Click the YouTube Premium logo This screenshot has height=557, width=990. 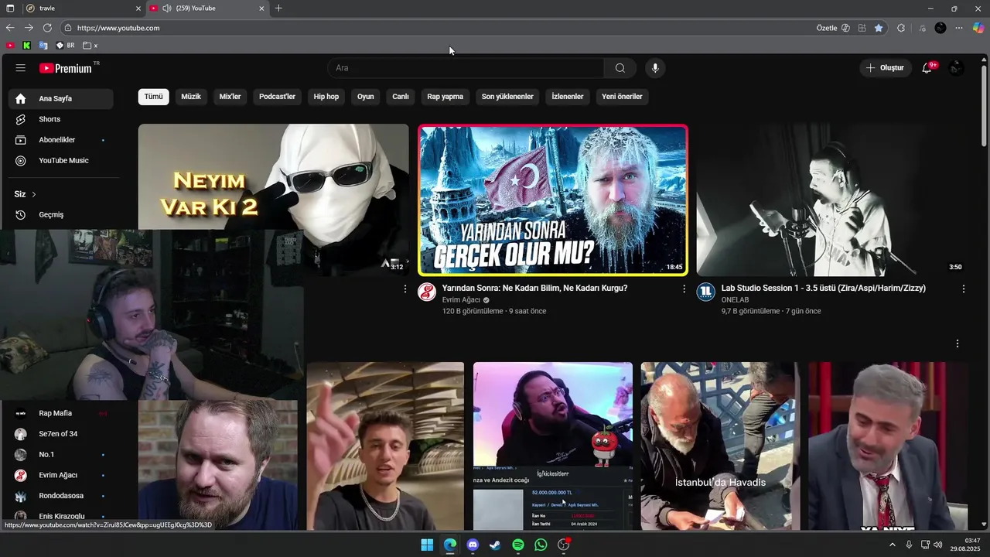tap(66, 68)
